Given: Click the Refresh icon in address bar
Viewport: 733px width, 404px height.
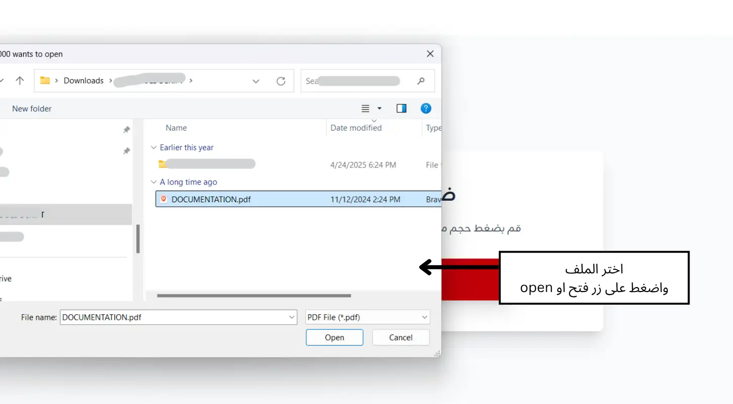Looking at the screenshot, I should (281, 81).
